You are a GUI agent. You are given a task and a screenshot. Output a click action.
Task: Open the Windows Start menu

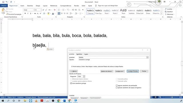(3, 101)
